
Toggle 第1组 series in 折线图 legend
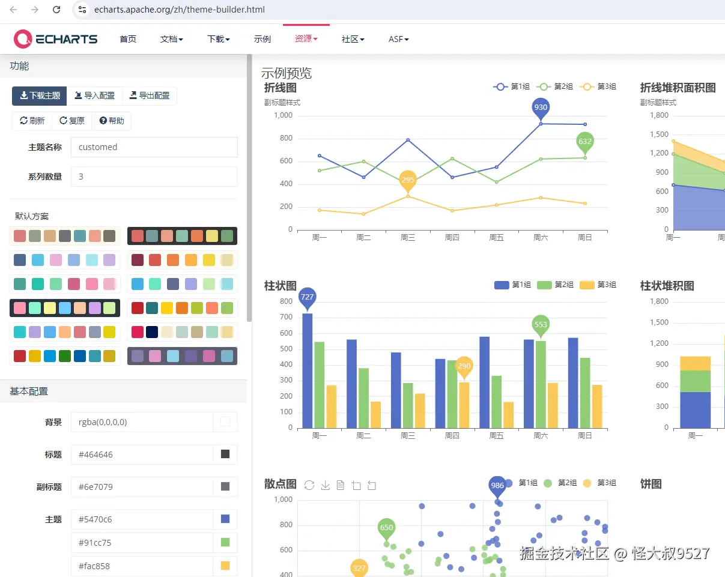[x=511, y=86]
